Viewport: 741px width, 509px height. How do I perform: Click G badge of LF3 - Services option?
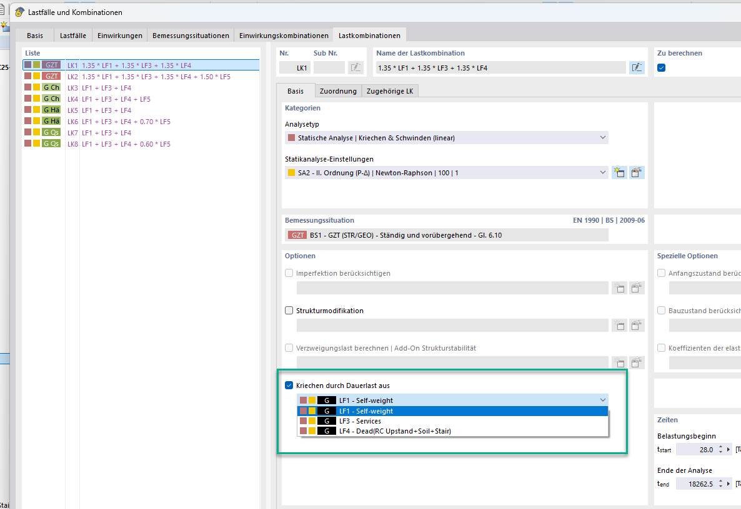(x=327, y=421)
